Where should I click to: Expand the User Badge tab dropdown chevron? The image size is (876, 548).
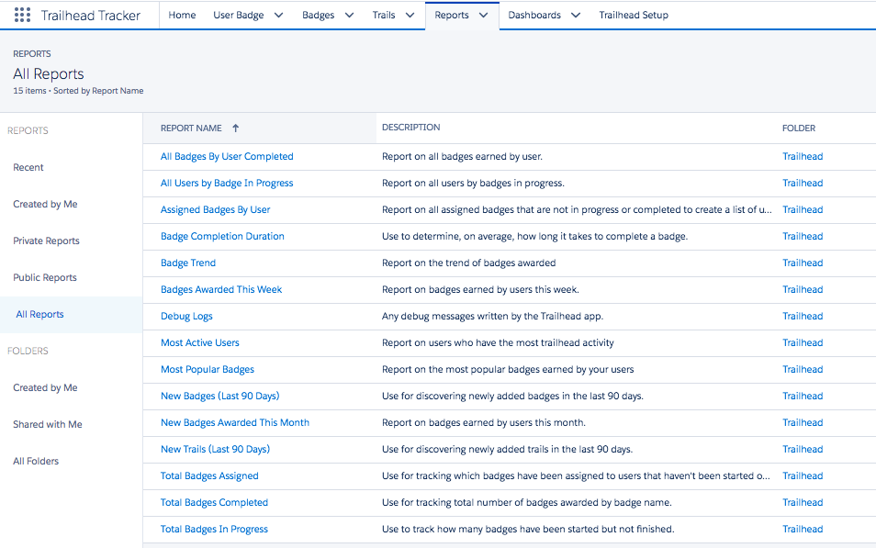(278, 16)
